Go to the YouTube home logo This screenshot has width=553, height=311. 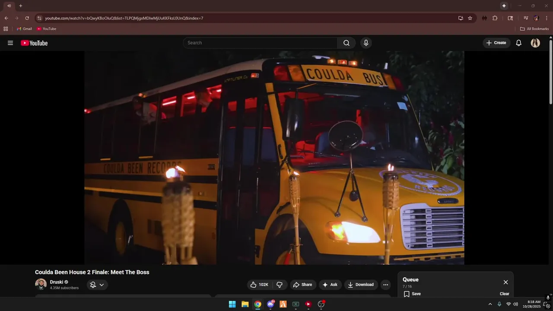coord(34,43)
